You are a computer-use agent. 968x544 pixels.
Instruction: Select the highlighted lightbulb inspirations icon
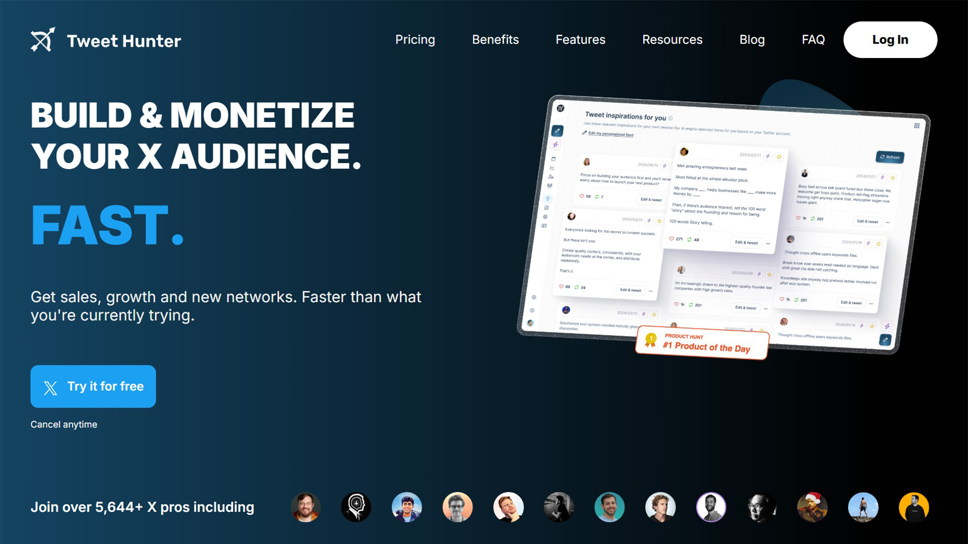point(547,198)
